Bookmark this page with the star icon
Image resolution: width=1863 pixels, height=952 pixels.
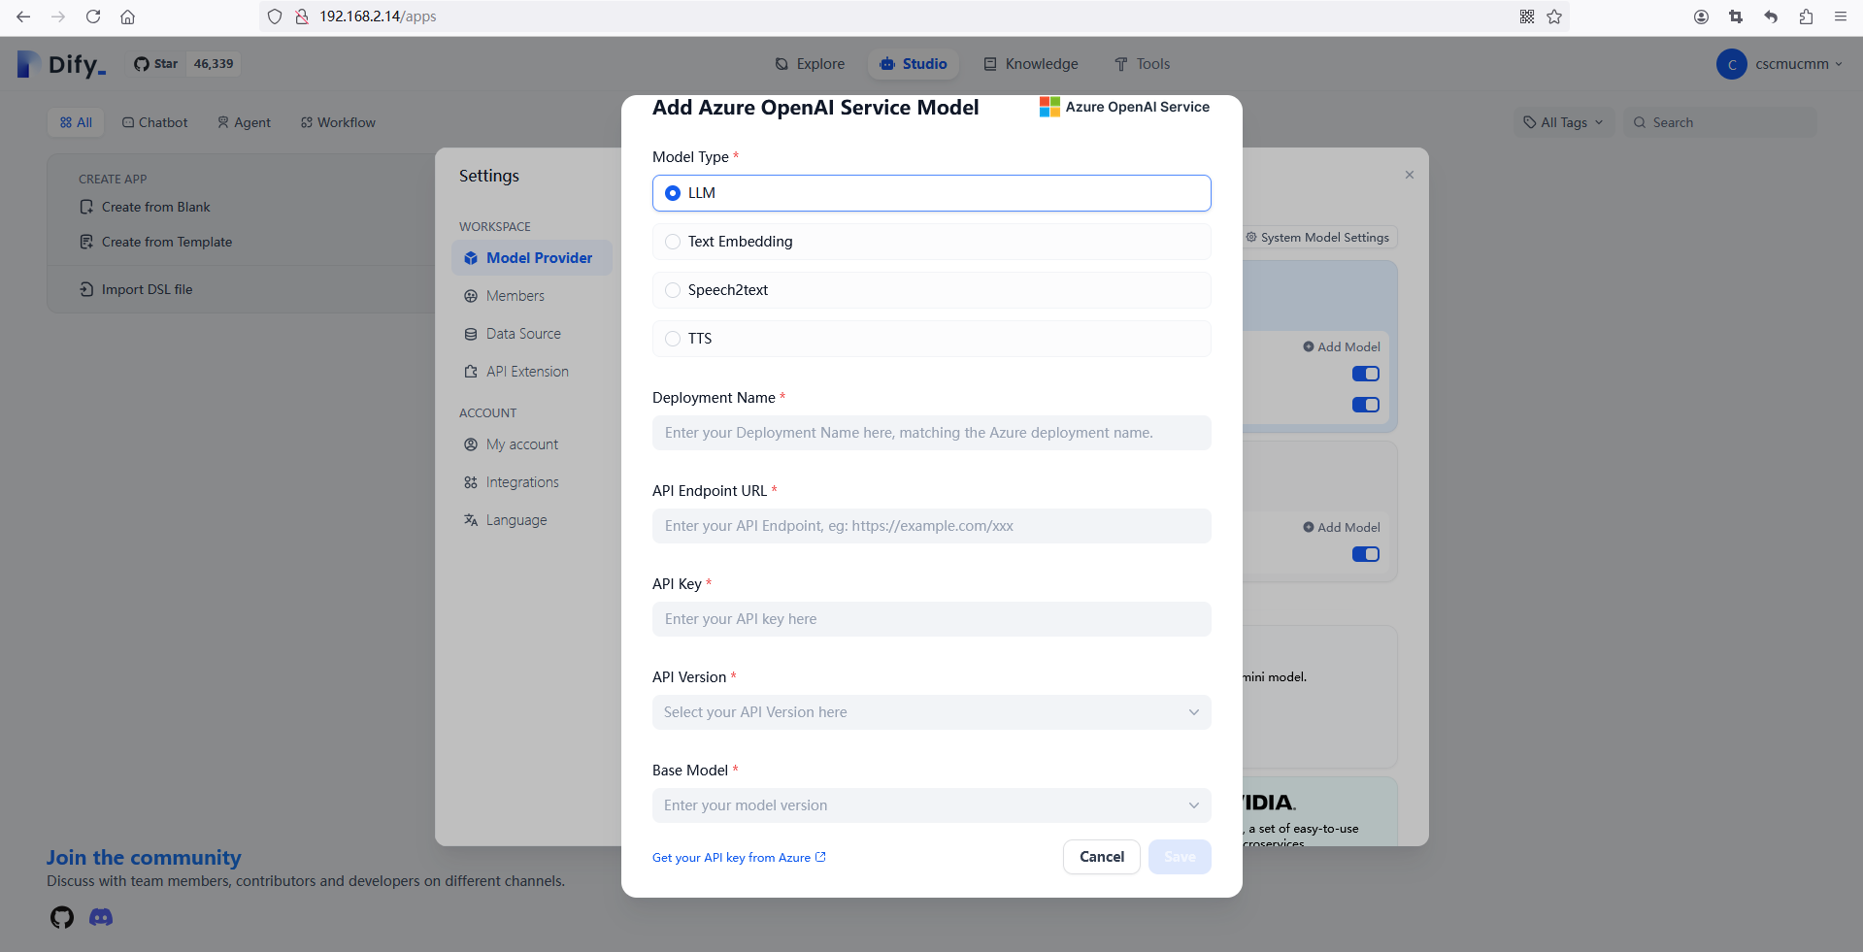(x=1554, y=16)
